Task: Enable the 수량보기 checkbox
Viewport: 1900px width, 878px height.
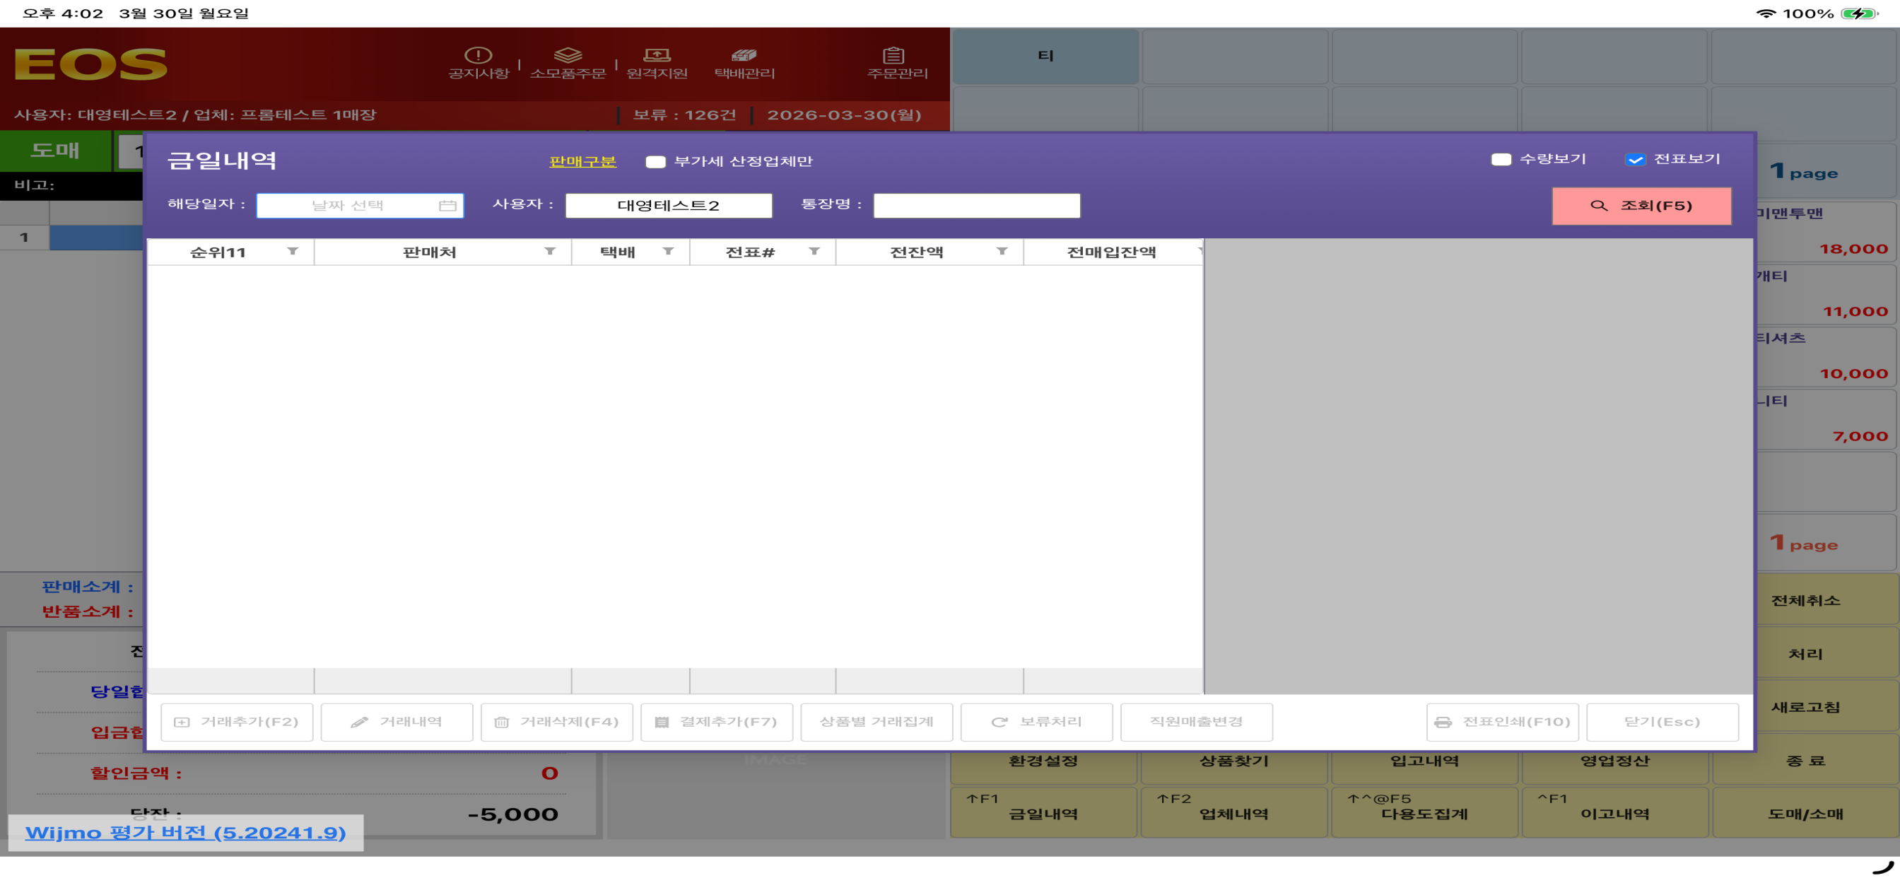Action: (x=1501, y=159)
